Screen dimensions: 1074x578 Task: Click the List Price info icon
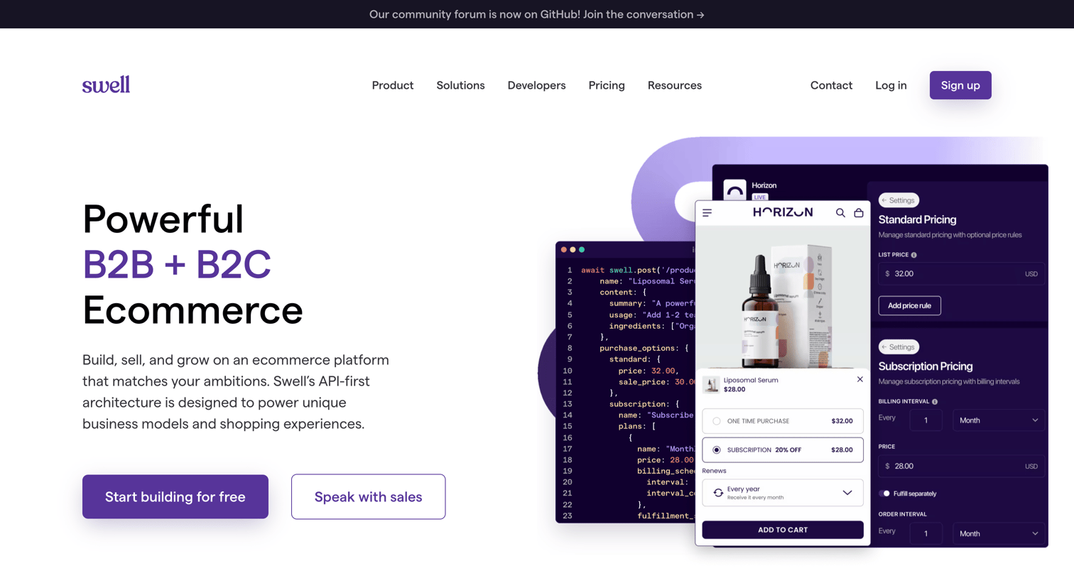pyautogui.click(x=914, y=255)
